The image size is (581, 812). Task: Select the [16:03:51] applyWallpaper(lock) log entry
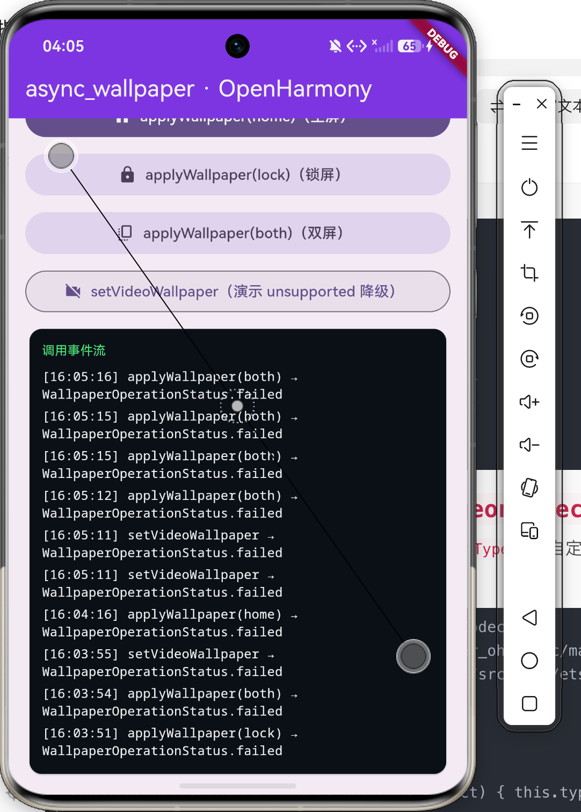pos(170,742)
